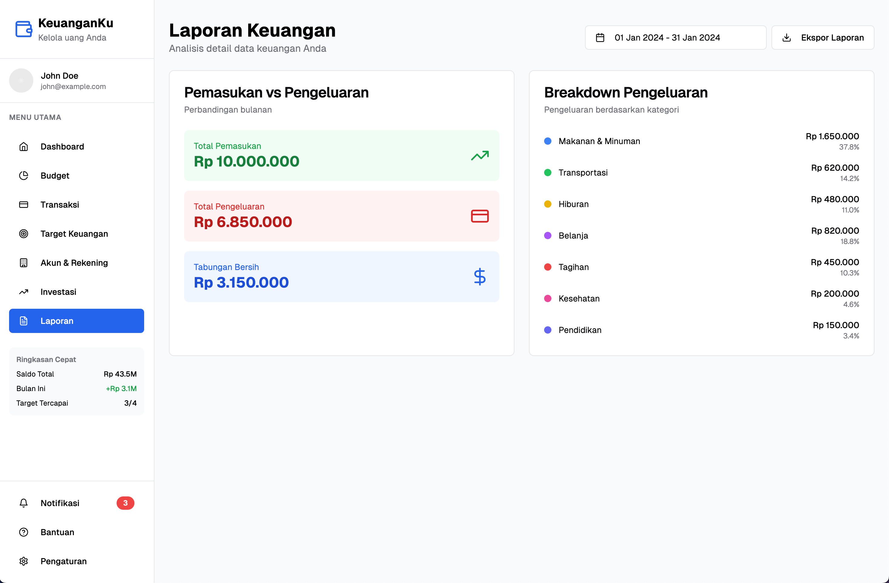
Task: Click the Kesehatan category label
Action: (x=579, y=298)
